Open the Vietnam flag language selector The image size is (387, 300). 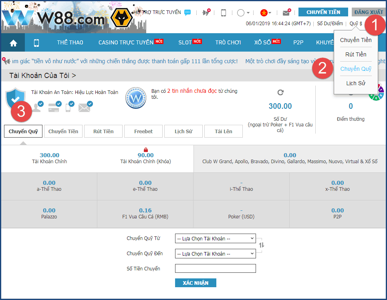266,12
